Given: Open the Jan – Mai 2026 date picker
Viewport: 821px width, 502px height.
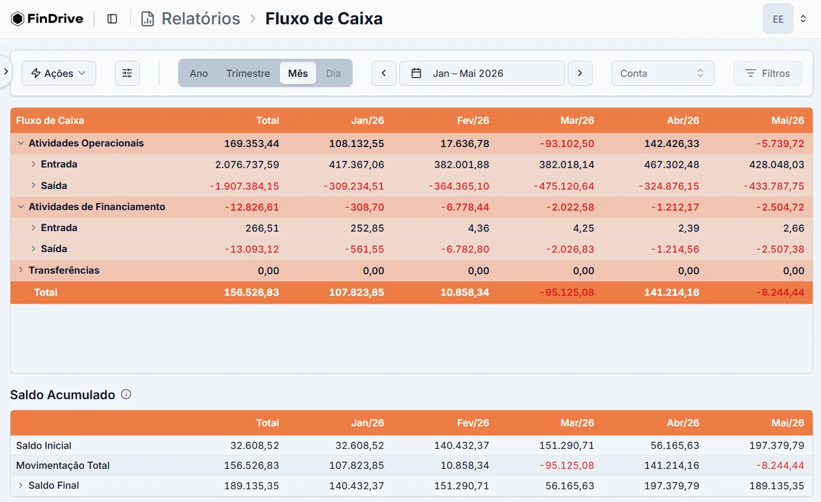Looking at the screenshot, I should point(482,73).
